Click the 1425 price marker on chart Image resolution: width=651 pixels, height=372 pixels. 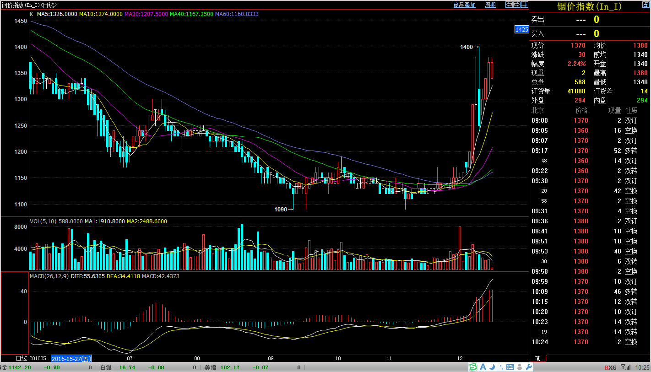pyautogui.click(x=521, y=30)
